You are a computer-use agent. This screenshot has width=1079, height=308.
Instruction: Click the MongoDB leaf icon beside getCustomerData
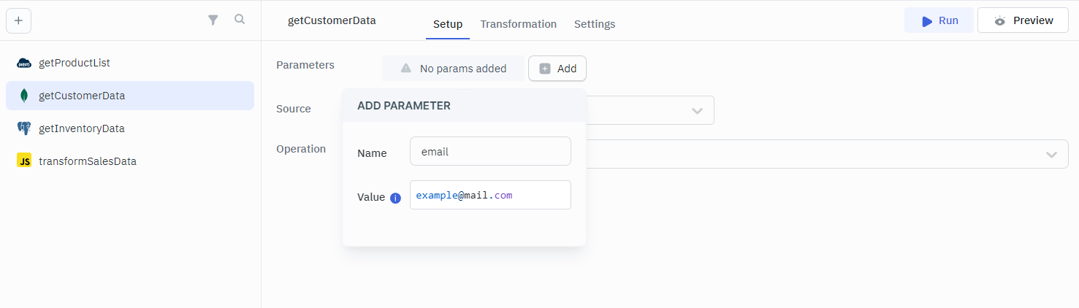[x=24, y=96]
